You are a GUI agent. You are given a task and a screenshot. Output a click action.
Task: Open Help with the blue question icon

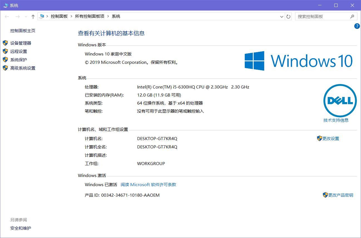(357, 26)
